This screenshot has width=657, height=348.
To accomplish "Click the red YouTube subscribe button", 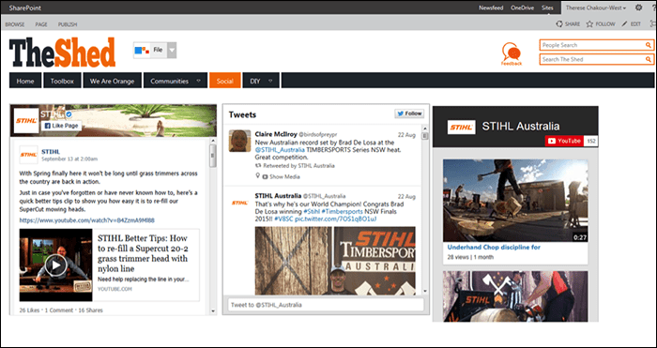I will tap(564, 141).
